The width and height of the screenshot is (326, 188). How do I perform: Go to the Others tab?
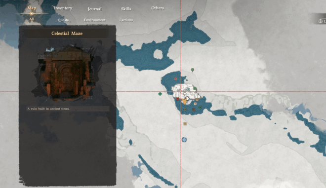(x=158, y=8)
